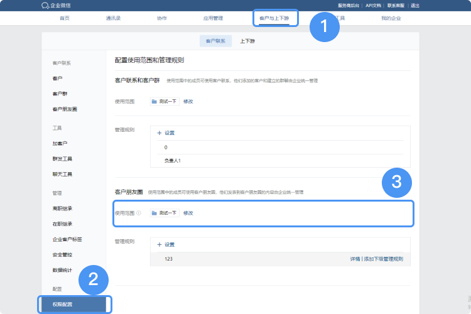Click 修改 for 客户联系和客户群 使用范围
Image resolution: width=471 pixels, height=314 pixels.
click(188, 100)
